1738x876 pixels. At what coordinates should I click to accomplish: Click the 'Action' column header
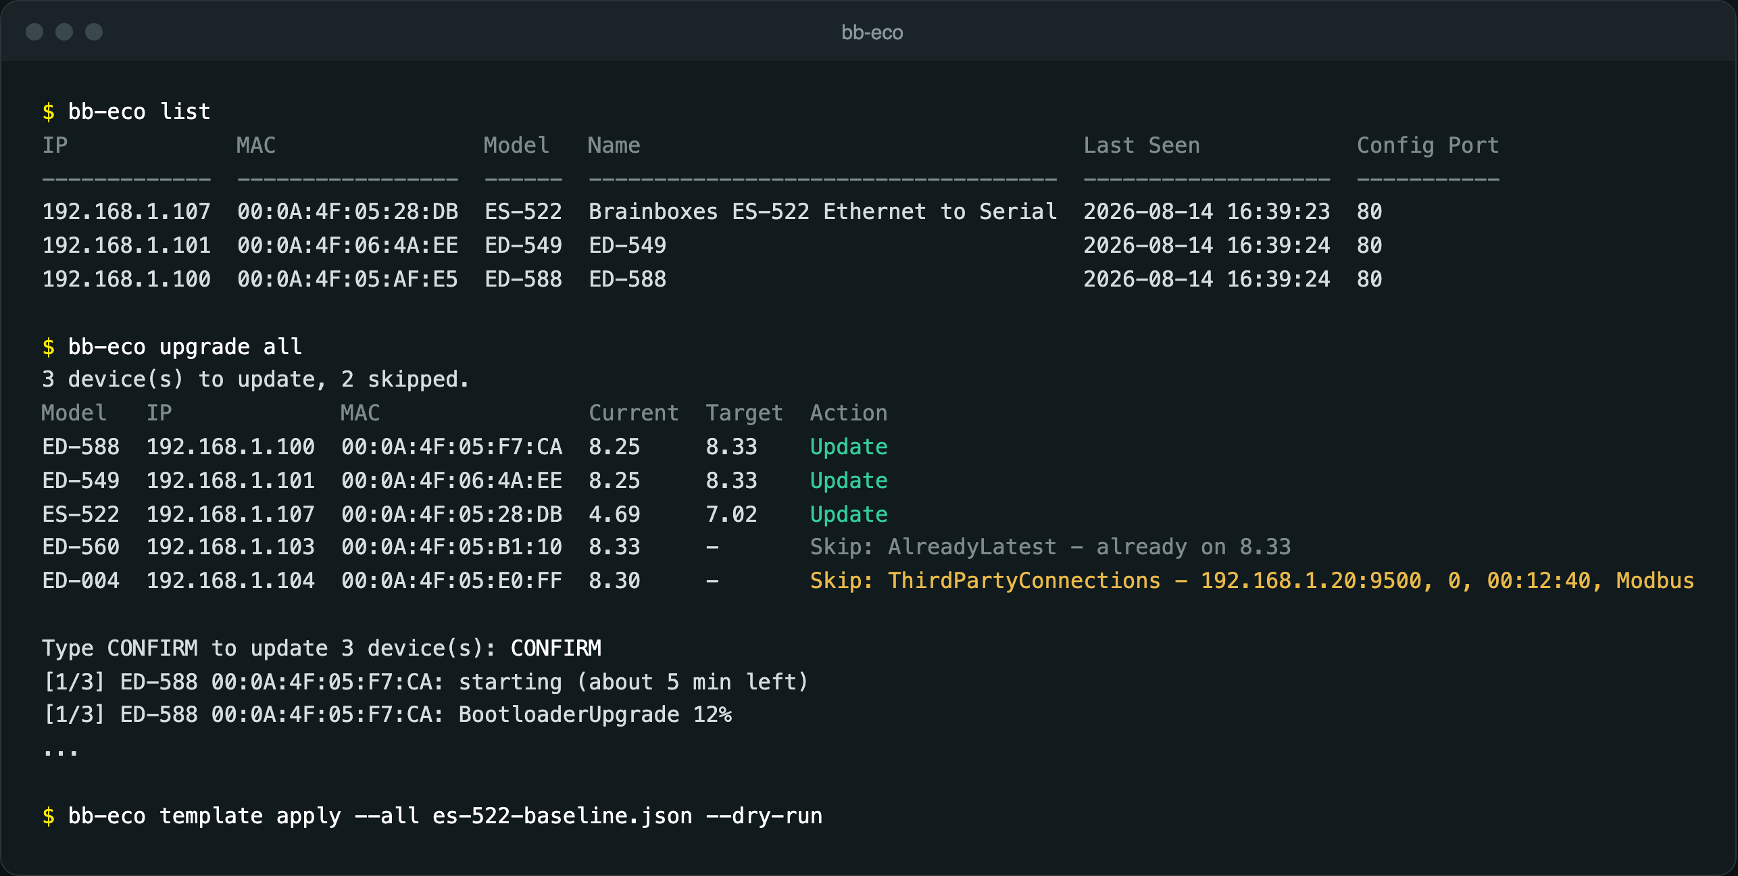849,413
